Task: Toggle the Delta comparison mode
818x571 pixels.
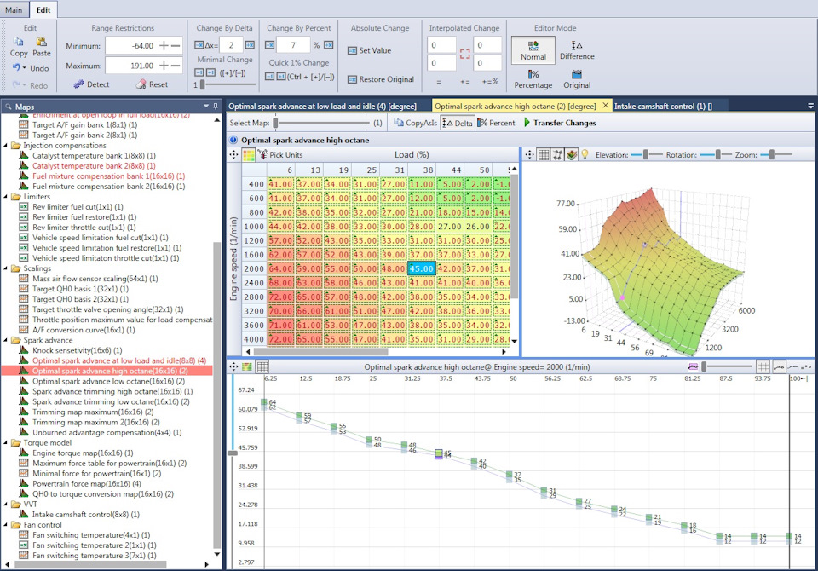Action: coord(457,123)
